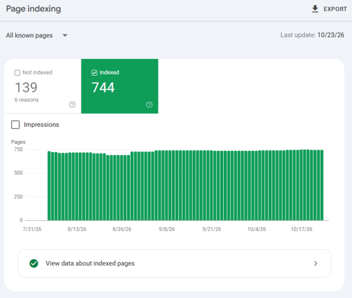Click the 8/13/26 axis date label
Image resolution: width=352 pixels, height=298 pixels.
(x=77, y=229)
